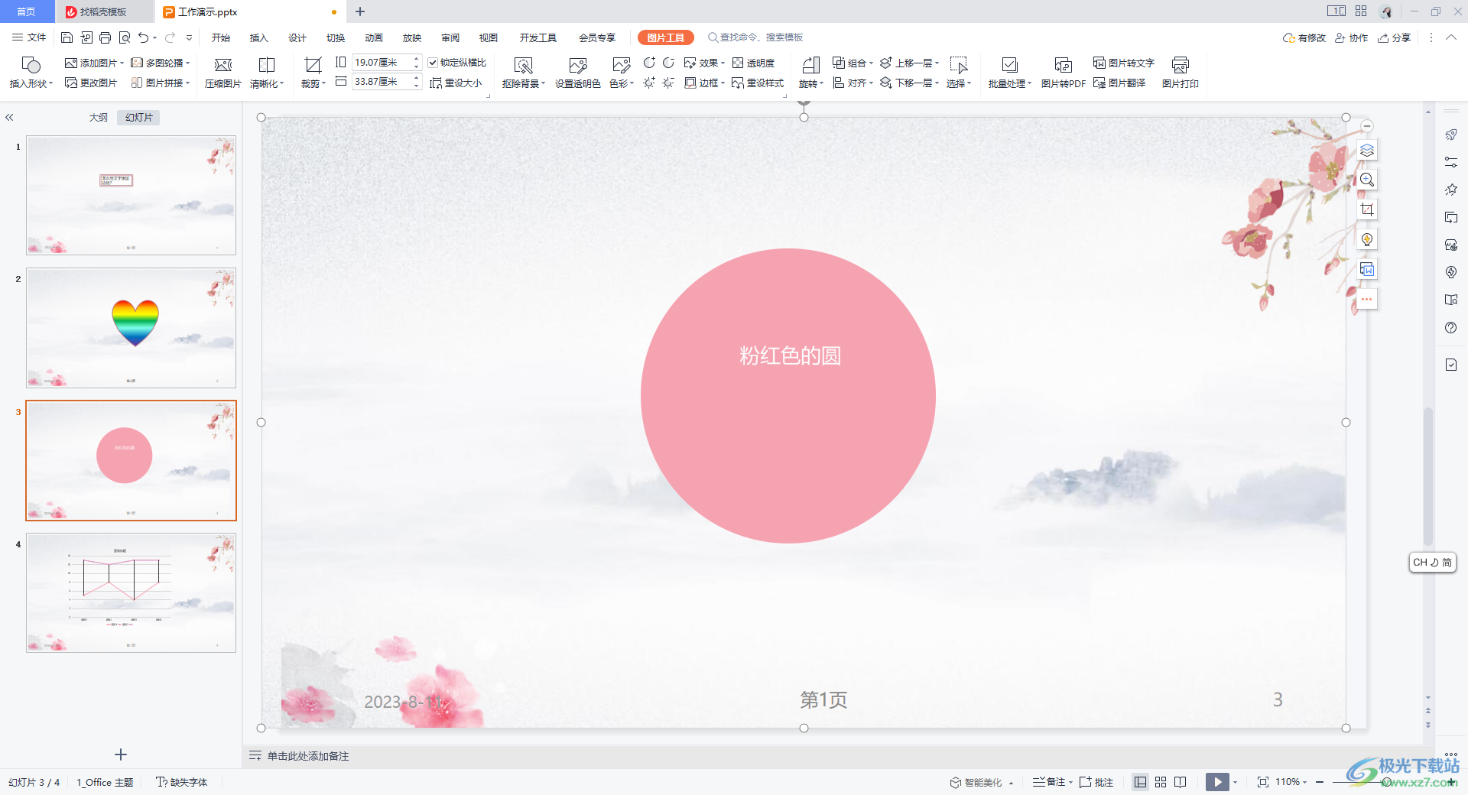Switch to reading view in status bar
This screenshot has width=1468, height=795.
click(x=1181, y=782)
